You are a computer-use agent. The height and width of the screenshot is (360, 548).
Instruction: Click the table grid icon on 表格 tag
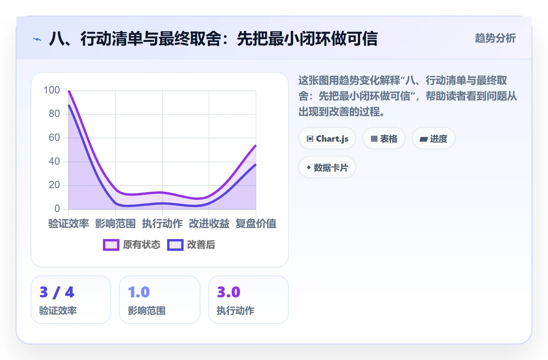pyautogui.click(x=374, y=139)
